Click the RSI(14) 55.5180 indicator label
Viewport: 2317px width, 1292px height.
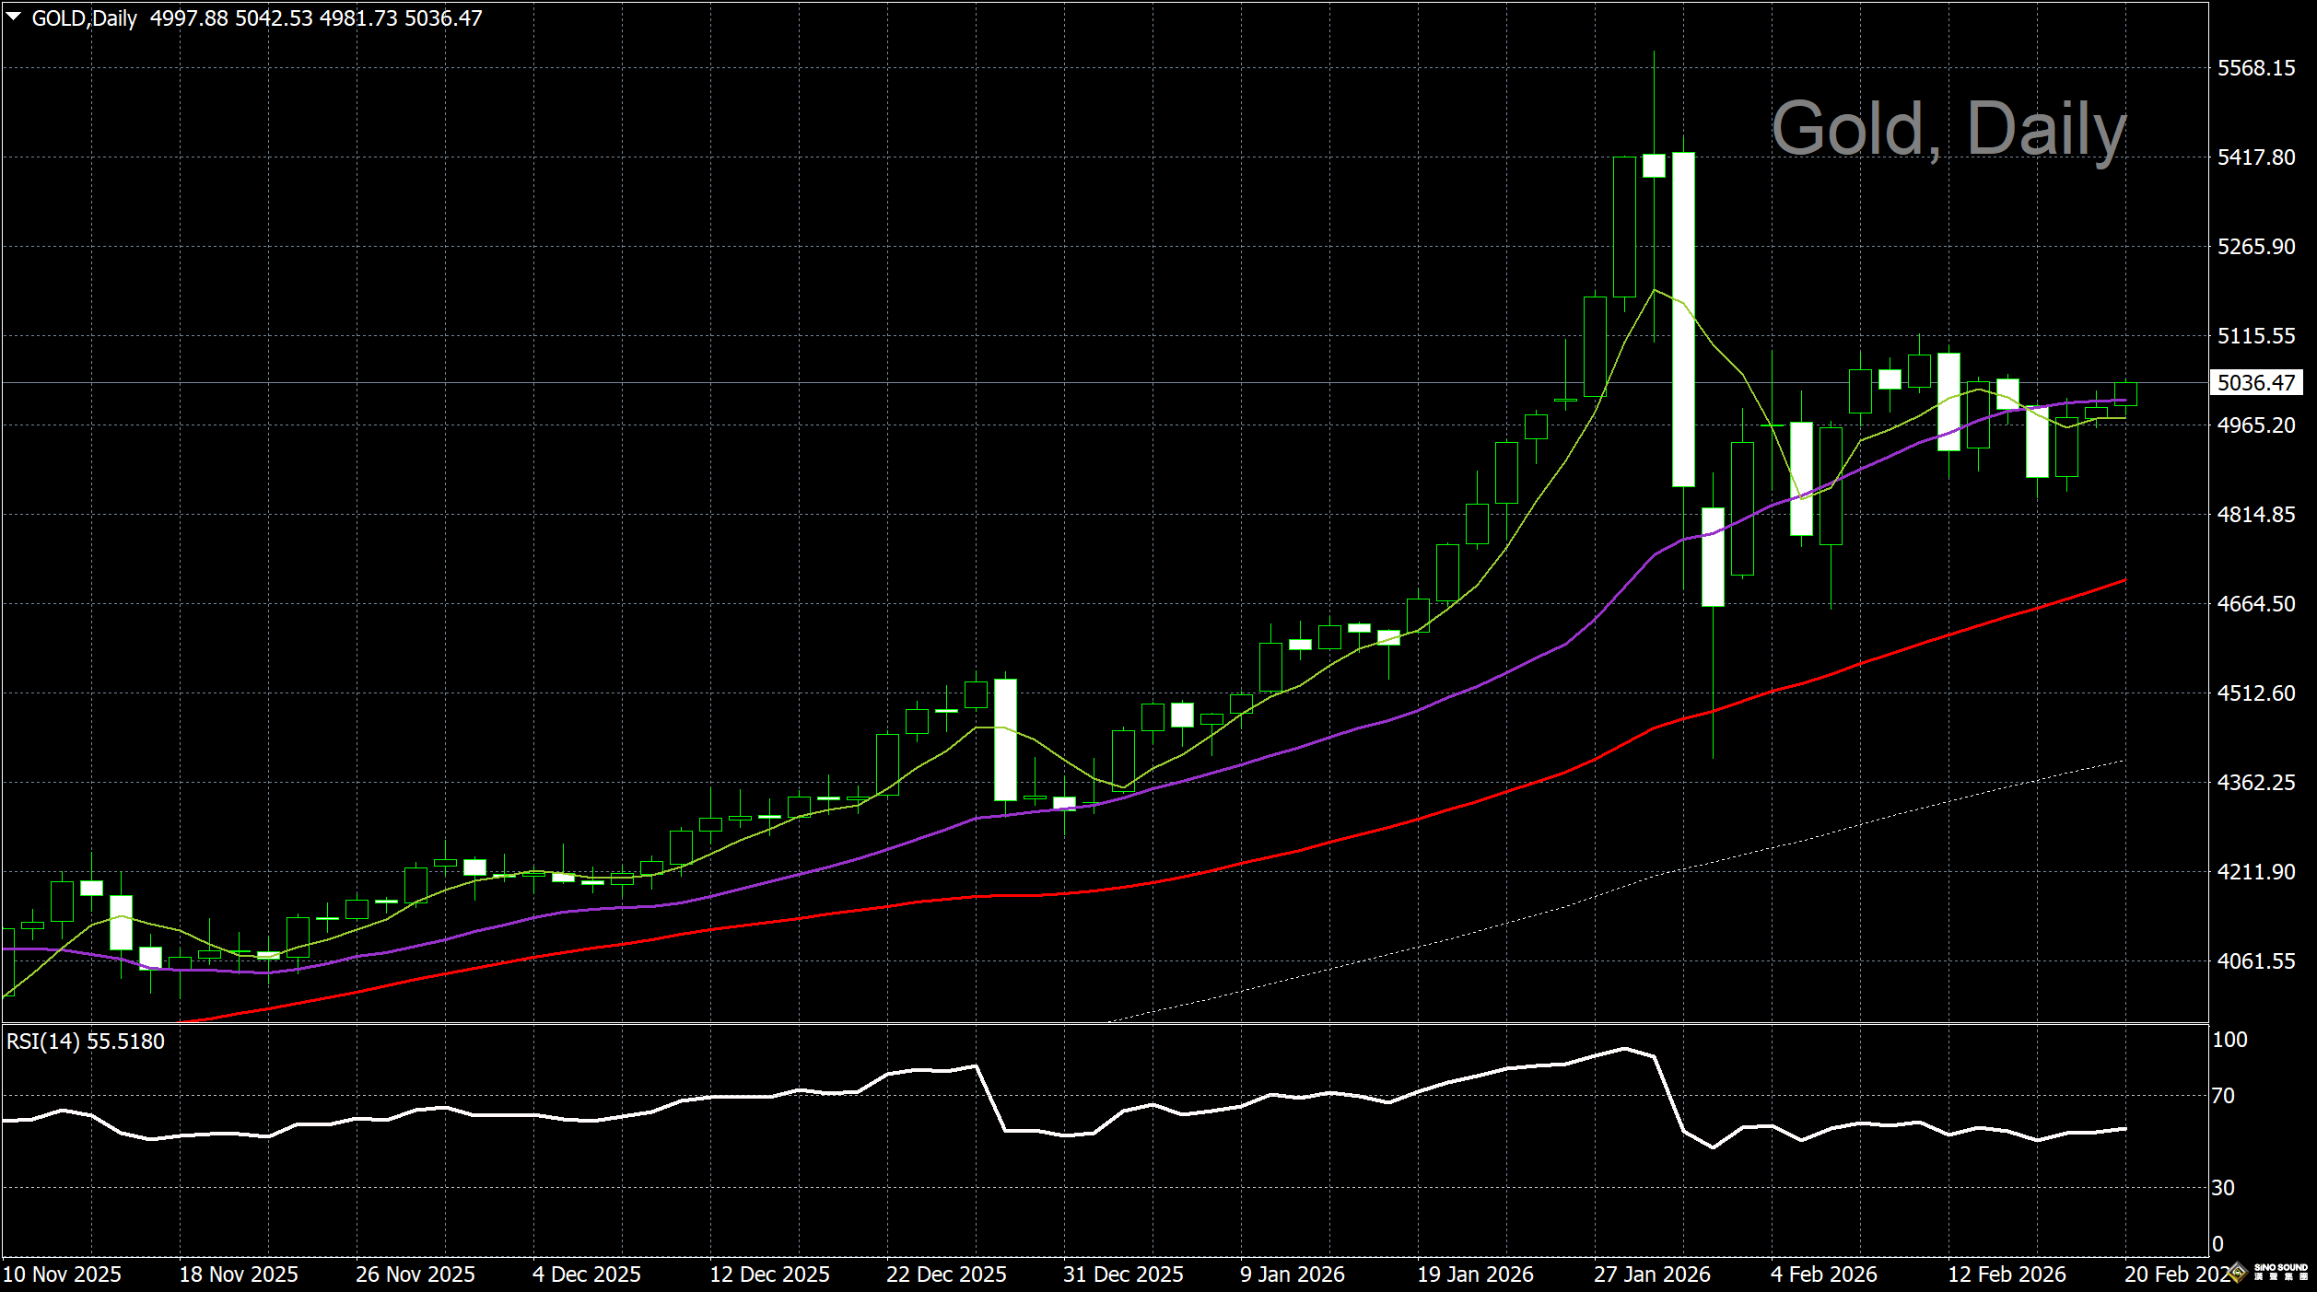click(x=86, y=1042)
